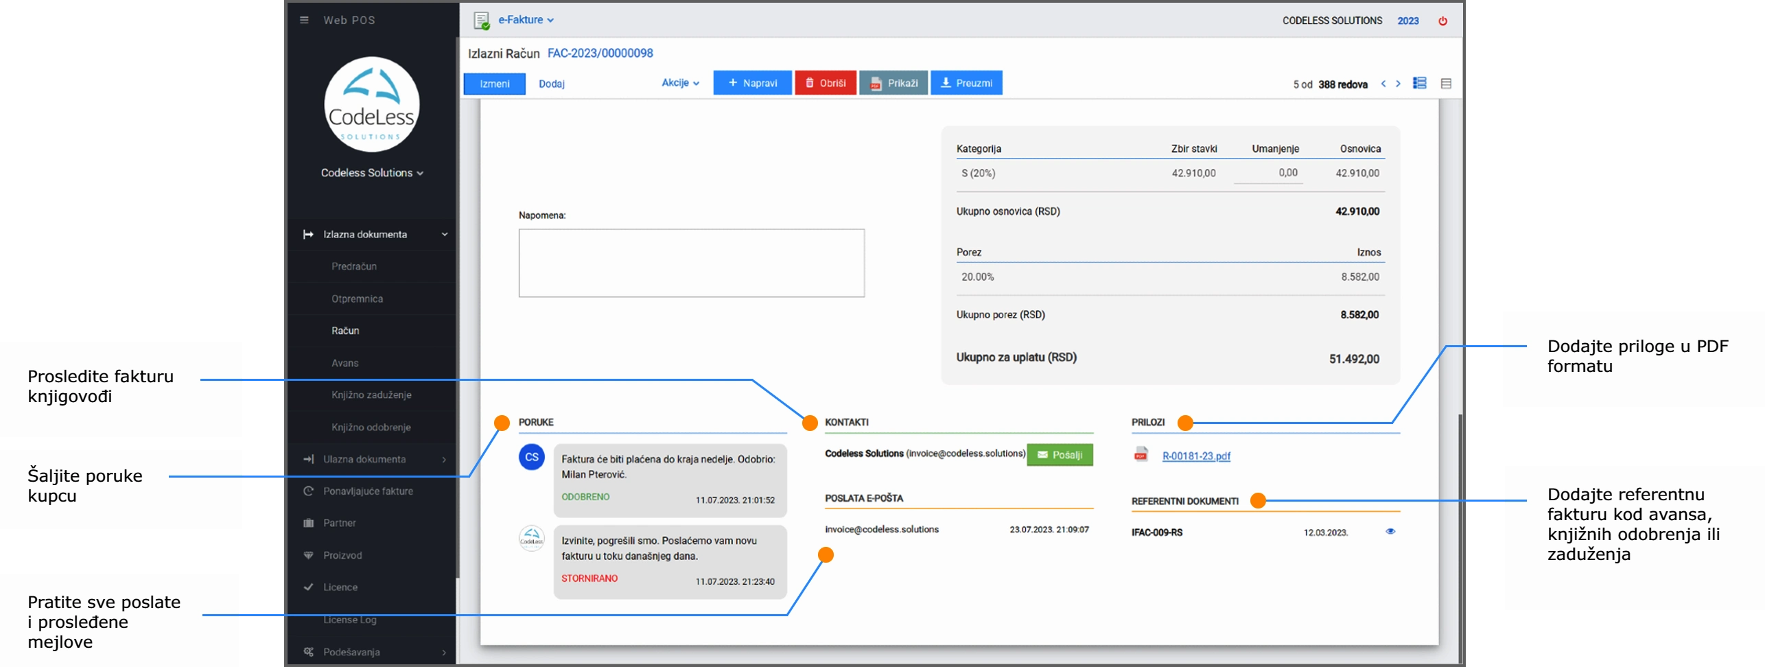Open Knjižno odobrenje in the sidebar
This screenshot has width=1765, height=667.
(x=371, y=427)
